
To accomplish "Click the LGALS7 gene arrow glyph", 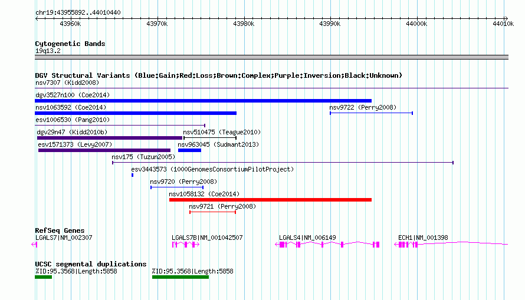I will [34, 245].
